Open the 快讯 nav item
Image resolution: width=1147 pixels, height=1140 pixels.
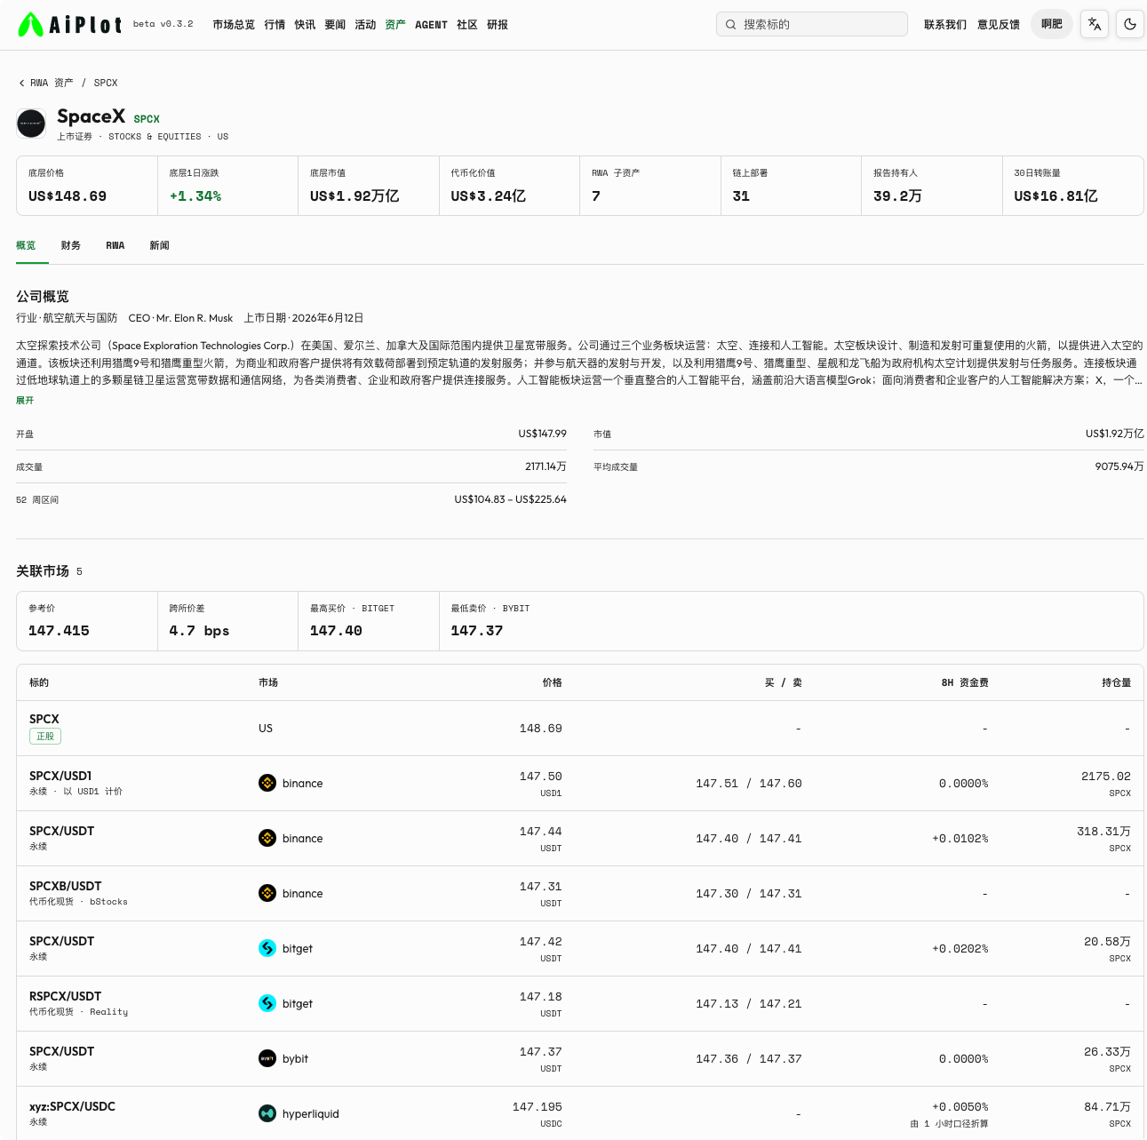click(x=305, y=25)
